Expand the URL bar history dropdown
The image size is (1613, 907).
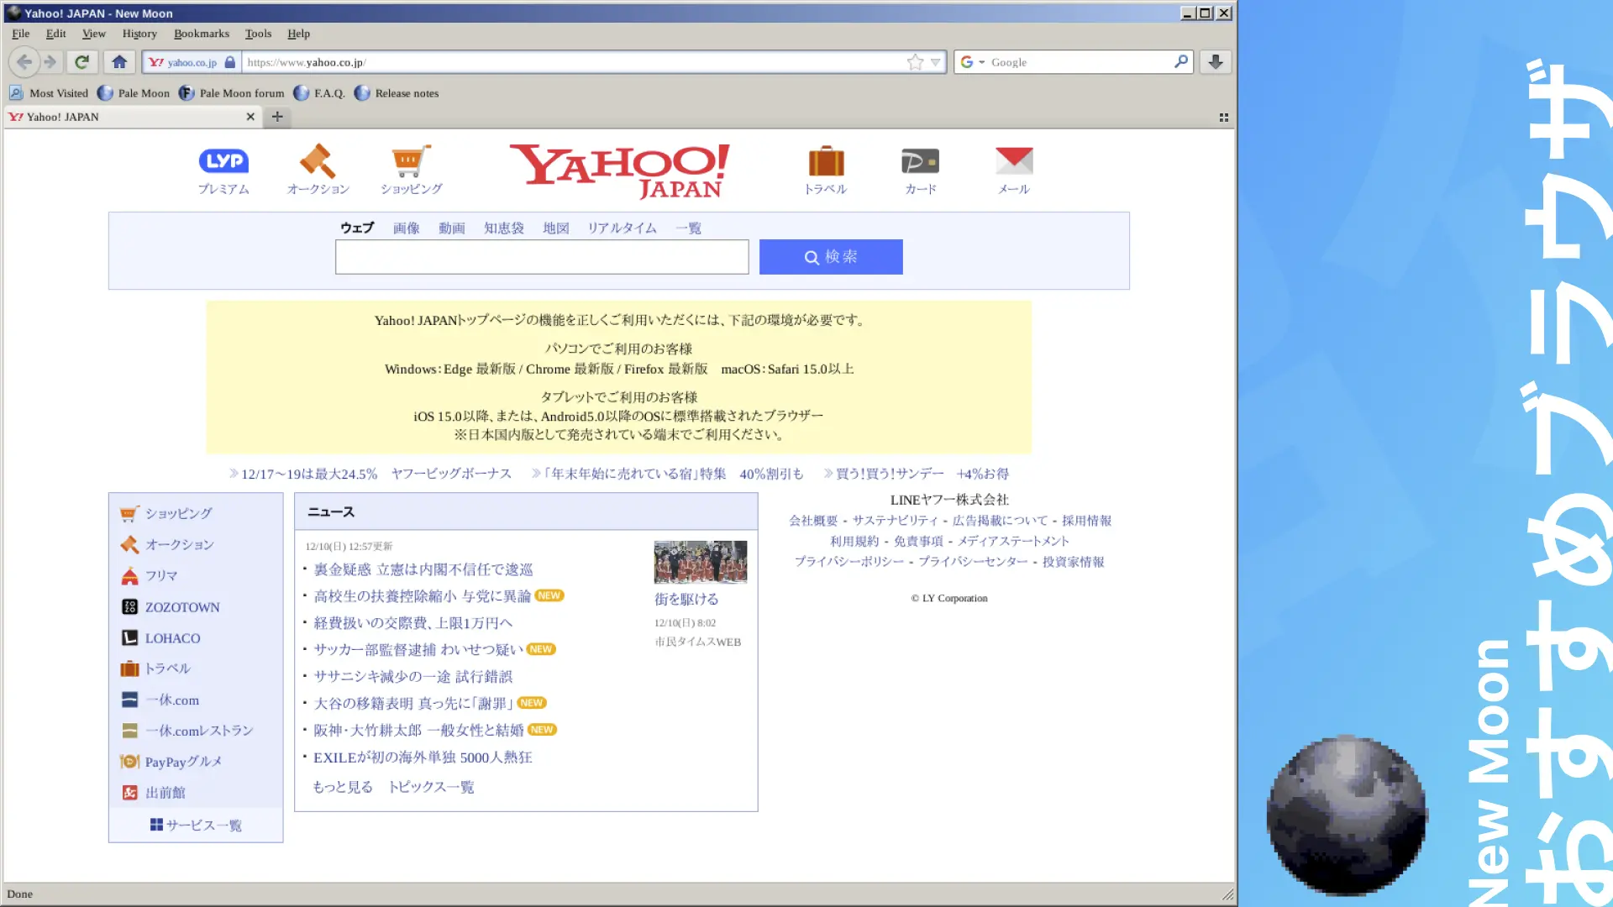[x=936, y=61]
